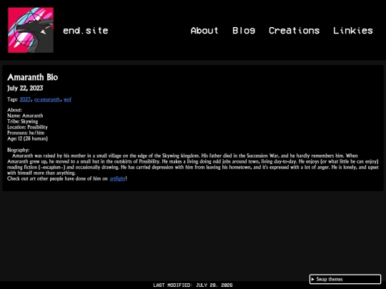
Task: Open the Blog section
Action: pos(244,31)
